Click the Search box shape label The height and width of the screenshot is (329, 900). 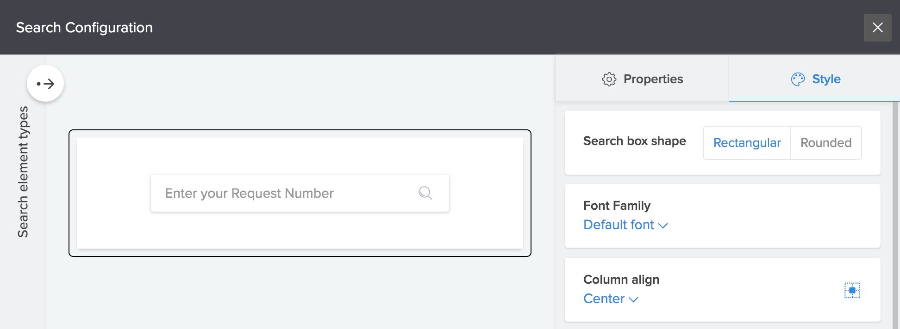click(634, 141)
